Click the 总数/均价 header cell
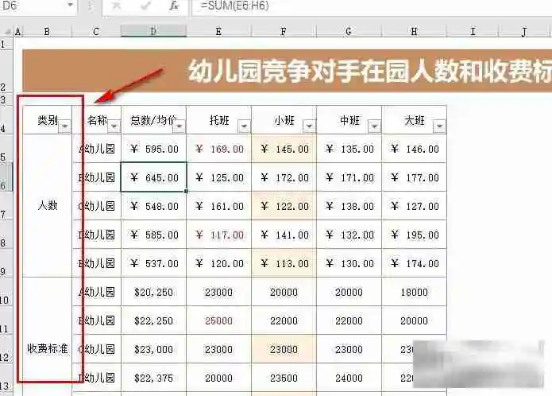Image resolution: width=552 pixels, height=396 pixels. (x=153, y=120)
